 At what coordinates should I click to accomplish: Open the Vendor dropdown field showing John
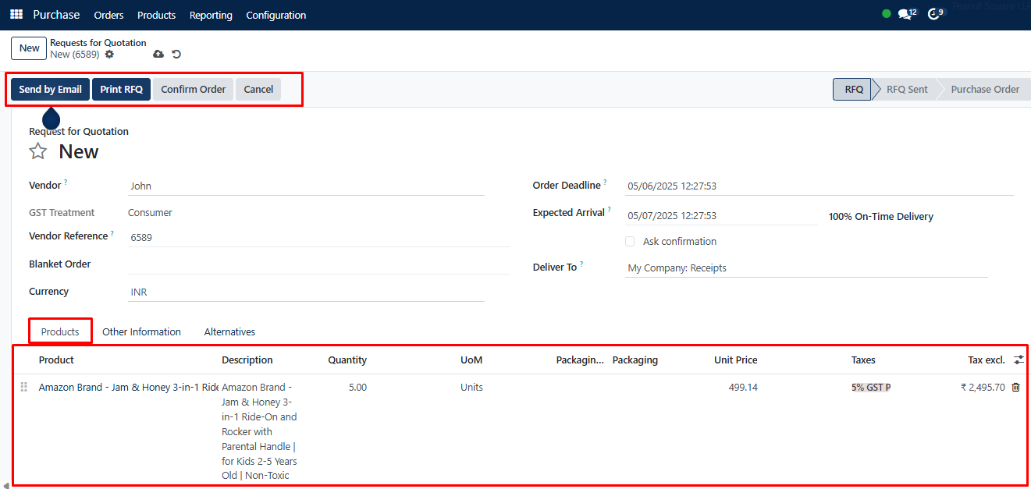pyautogui.click(x=306, y=186)
